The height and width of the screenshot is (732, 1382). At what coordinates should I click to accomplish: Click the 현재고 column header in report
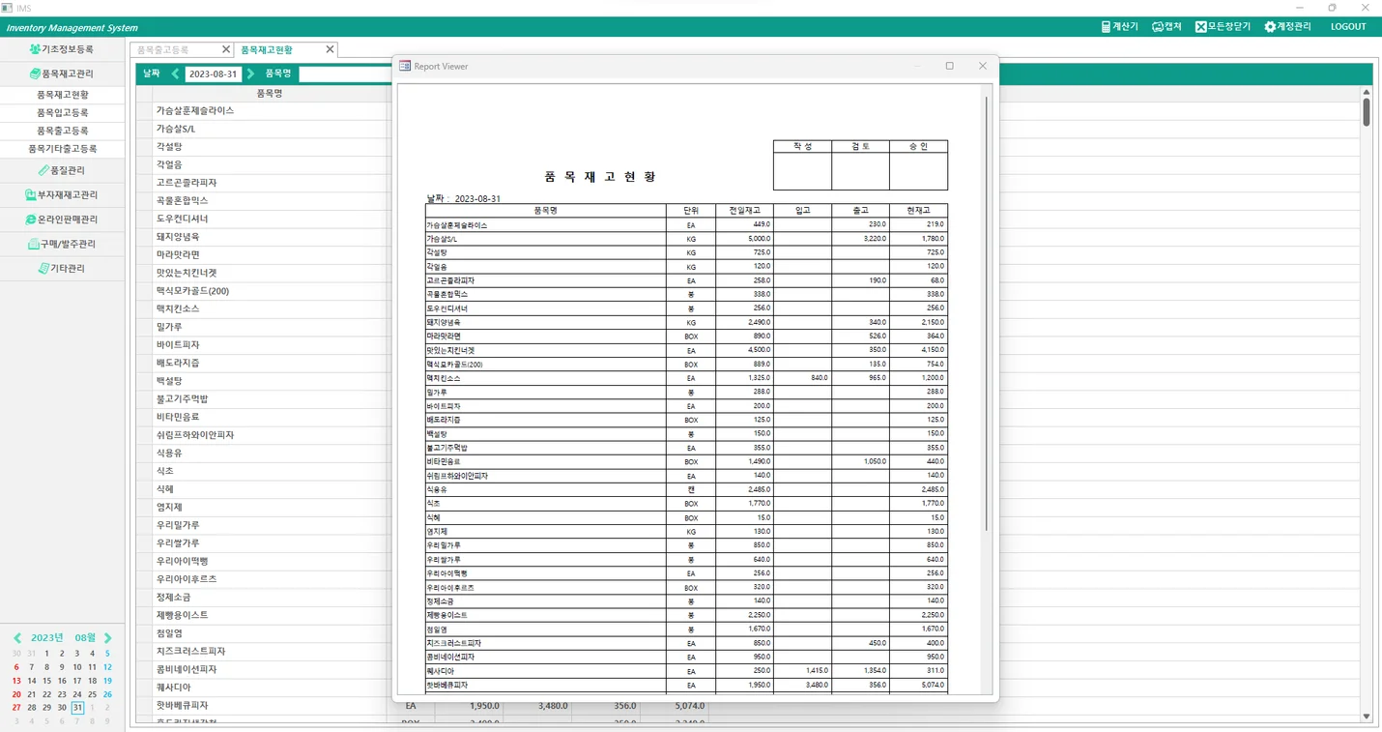(x=918, y=210)
